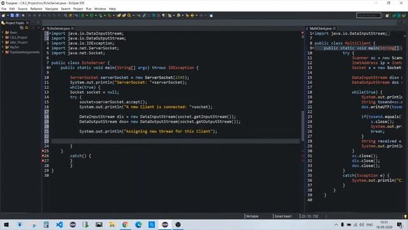Open the Debug button dropdown arrow
This screenshot has height=230, width=408.
tap(87, 15)
